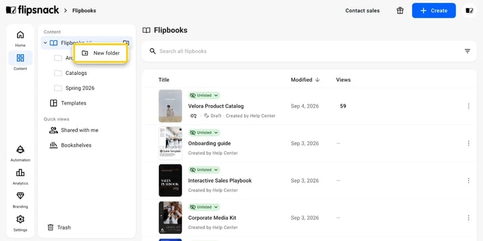483x241 pixels.
Task: Open the Trash
Action: click(59, 228)
